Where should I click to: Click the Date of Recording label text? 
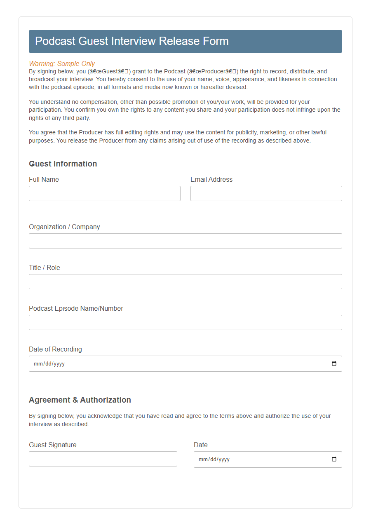[55, 349]
